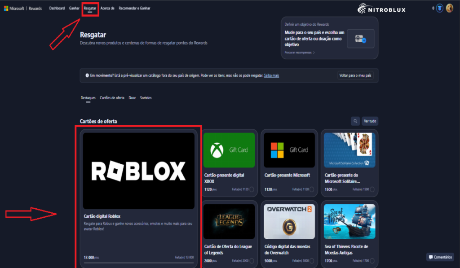Click the 5000 ptos. Overwatch price

click(x=271, y=261)
